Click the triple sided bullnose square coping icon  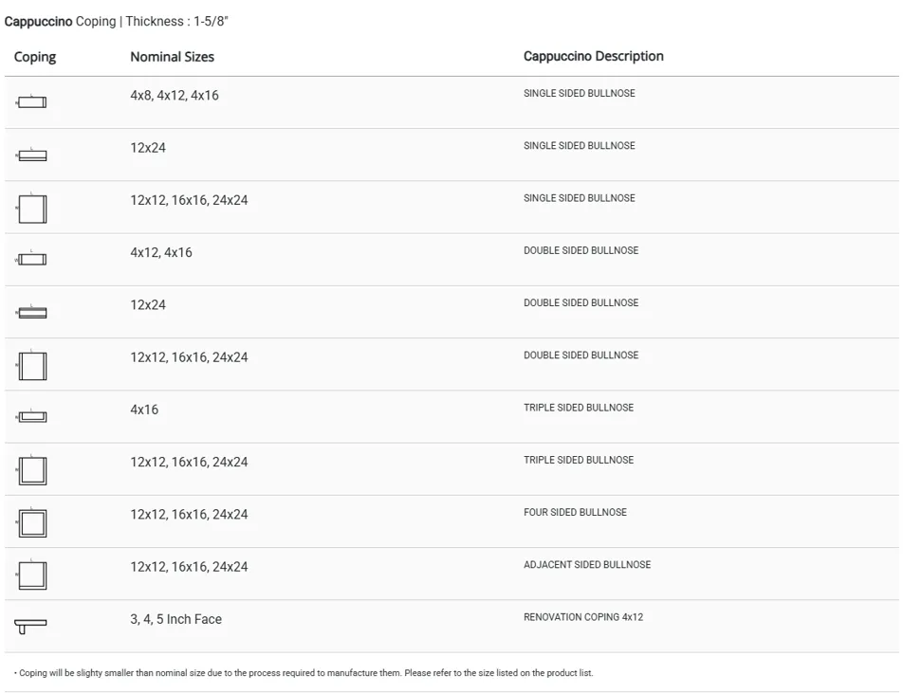[x=31, y=470]
